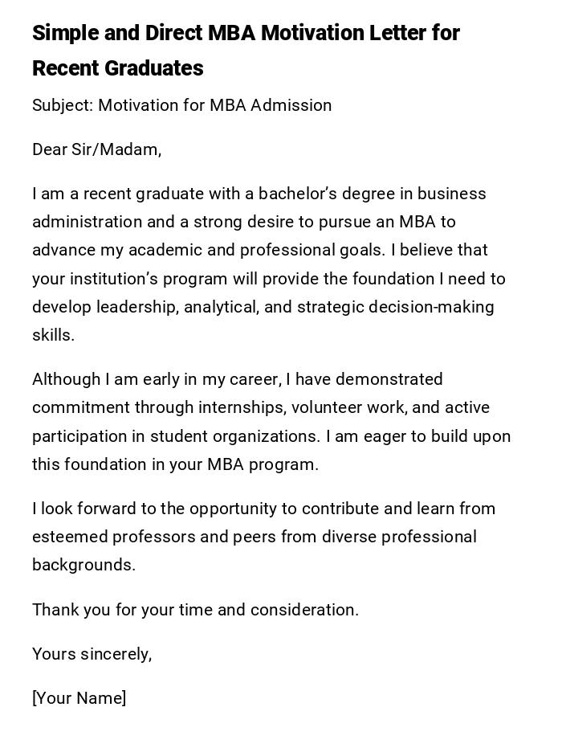Click the line "this foundation in your MBA program."

click(175, 464)
